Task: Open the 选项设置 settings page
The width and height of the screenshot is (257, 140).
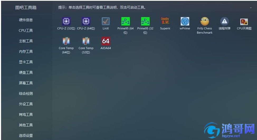Action: point(26,136)
